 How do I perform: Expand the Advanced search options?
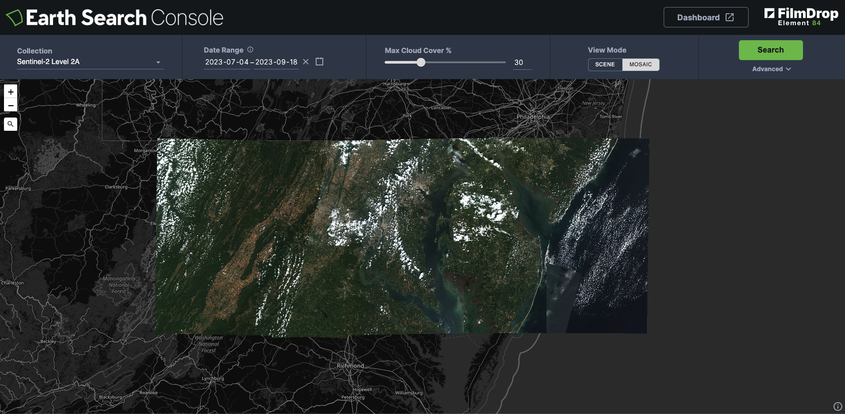(771, 69)
